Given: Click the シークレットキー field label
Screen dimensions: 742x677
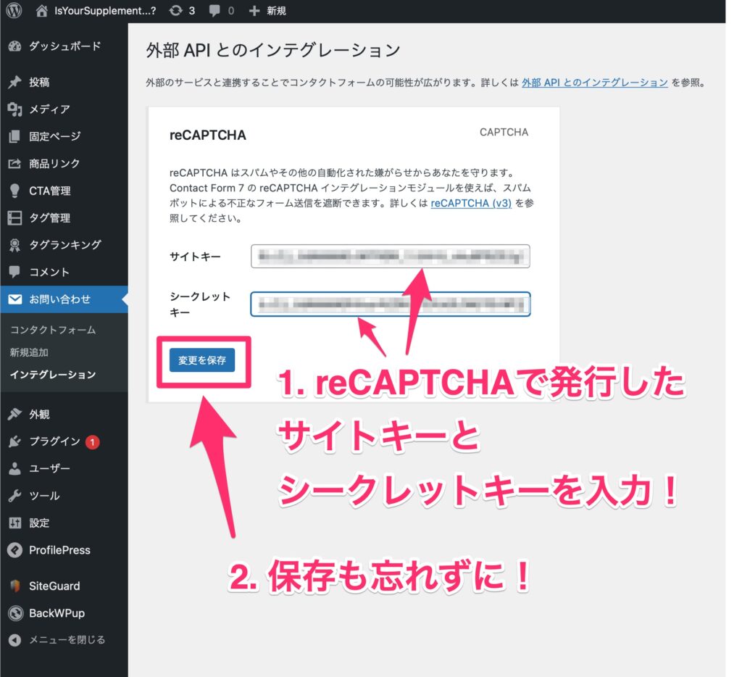Looking at the screenshot, I should [200, 304].
